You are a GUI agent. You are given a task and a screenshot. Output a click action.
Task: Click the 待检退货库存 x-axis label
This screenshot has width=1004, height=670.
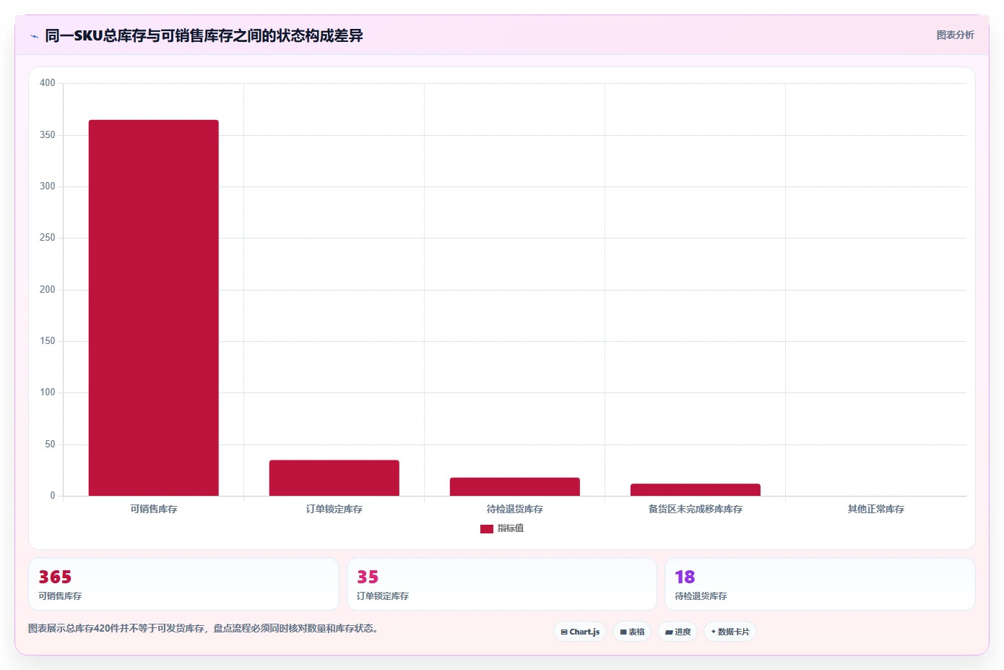pyautogui.click(x=514, y=510)
